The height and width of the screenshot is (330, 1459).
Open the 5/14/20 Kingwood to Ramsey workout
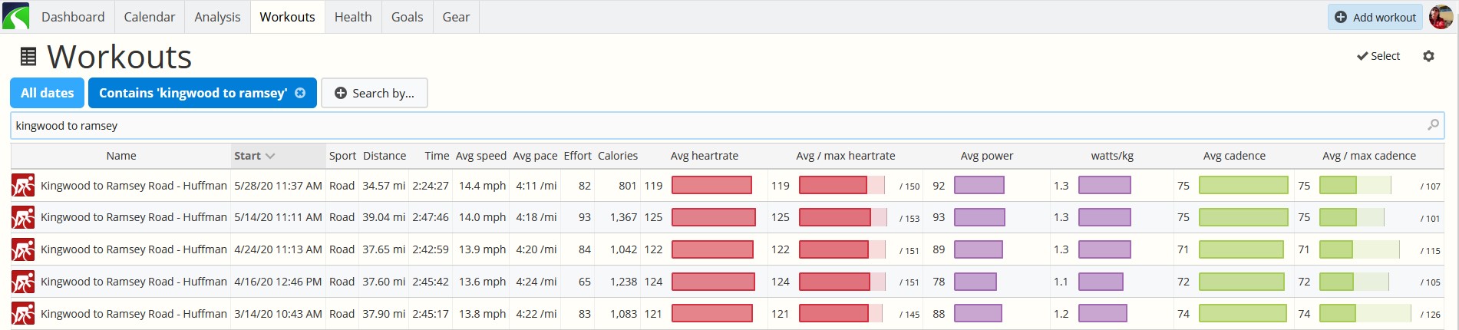pos(134,217)
